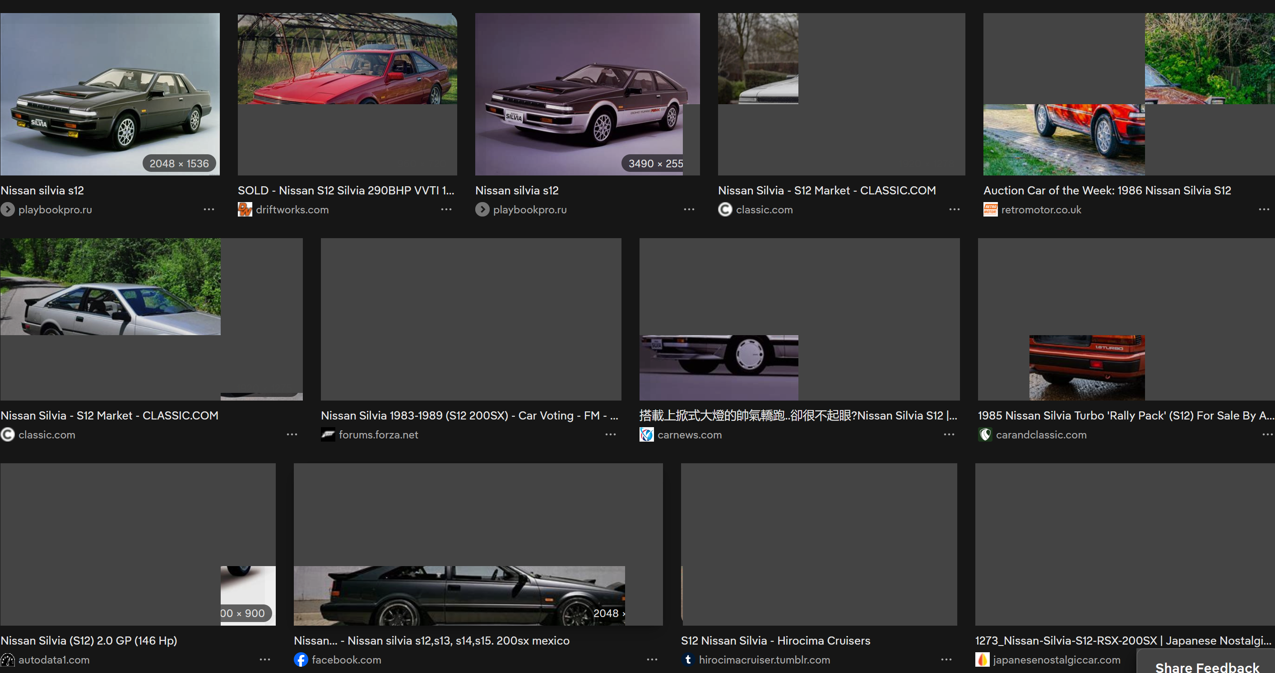This screenshot has width=1275, height=673.
Task: Visit the driftworks.com source link
Action: [292, 210]
